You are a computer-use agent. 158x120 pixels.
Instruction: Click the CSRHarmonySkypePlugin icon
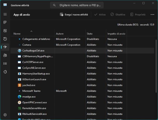tap(19, 56)
